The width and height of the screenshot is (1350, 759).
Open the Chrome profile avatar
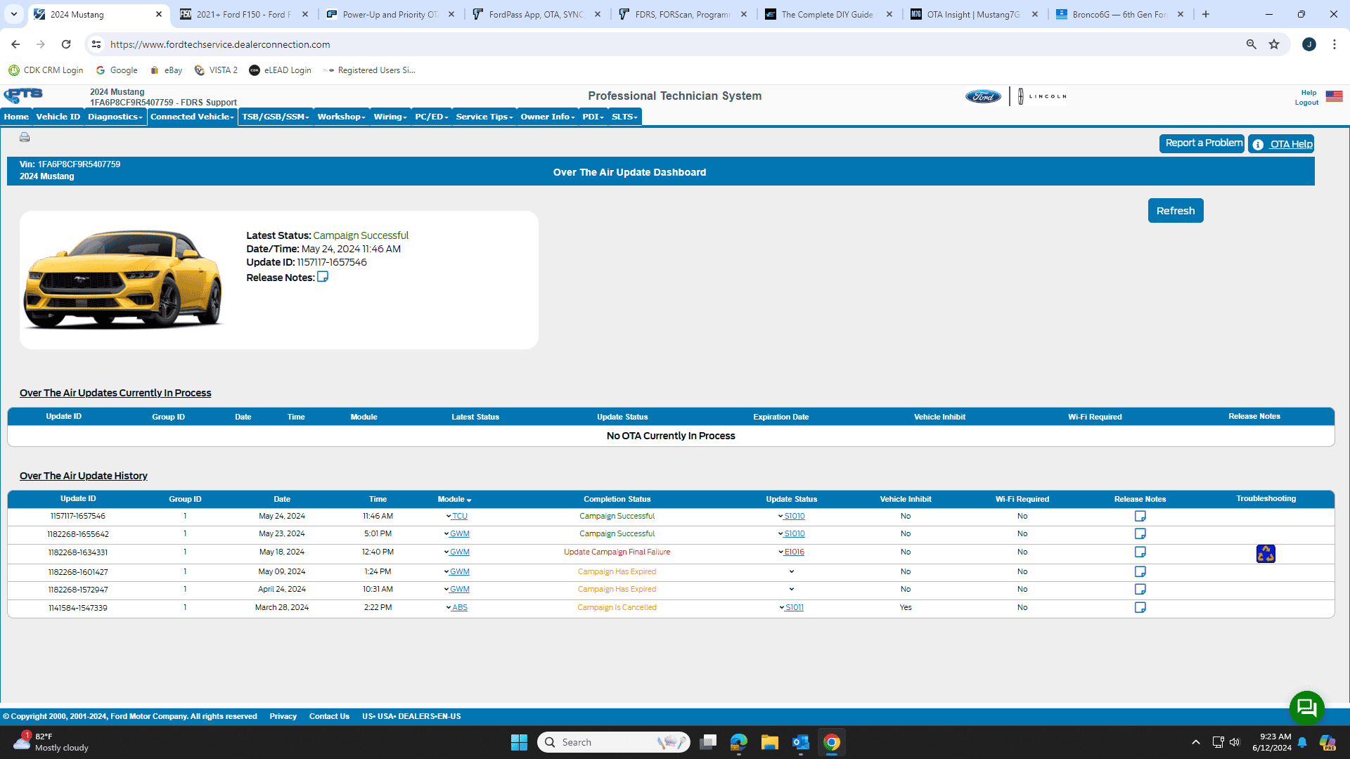click(x=1309, y=44)
